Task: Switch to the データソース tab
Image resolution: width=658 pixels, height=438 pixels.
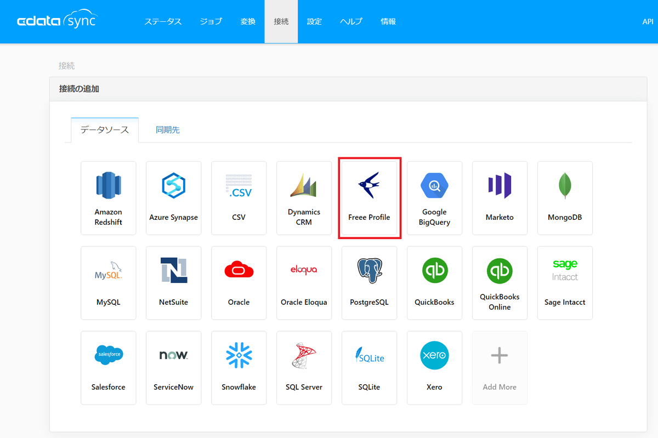Action: 104,130
